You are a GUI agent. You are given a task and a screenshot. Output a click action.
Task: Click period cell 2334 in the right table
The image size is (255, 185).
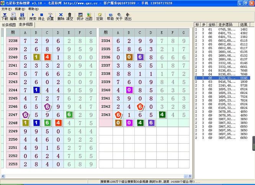coord(106,41)
